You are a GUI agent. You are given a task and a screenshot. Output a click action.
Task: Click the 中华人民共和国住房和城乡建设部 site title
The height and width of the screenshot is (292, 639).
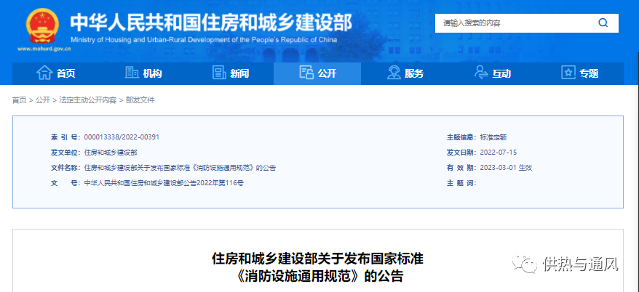coord(211,23)
